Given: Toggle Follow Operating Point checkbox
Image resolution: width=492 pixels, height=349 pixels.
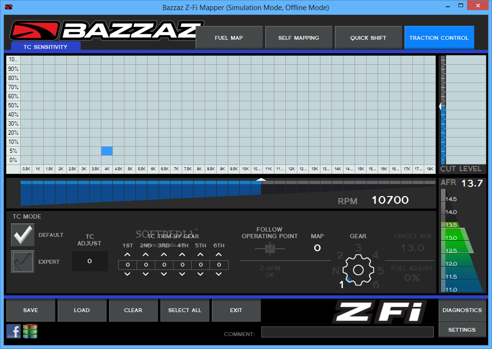Looking at the screenshot, I should coord(270,249).
